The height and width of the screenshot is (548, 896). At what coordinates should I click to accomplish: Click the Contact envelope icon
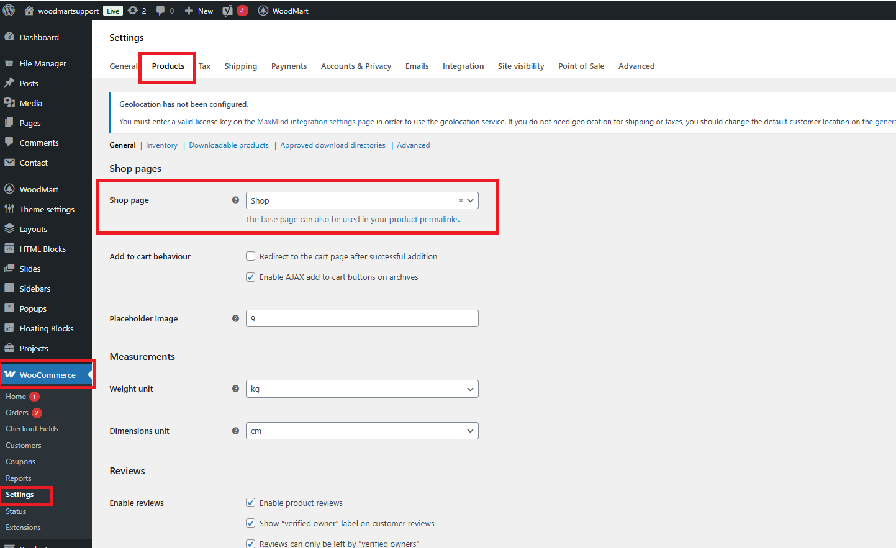pos(9,163)
